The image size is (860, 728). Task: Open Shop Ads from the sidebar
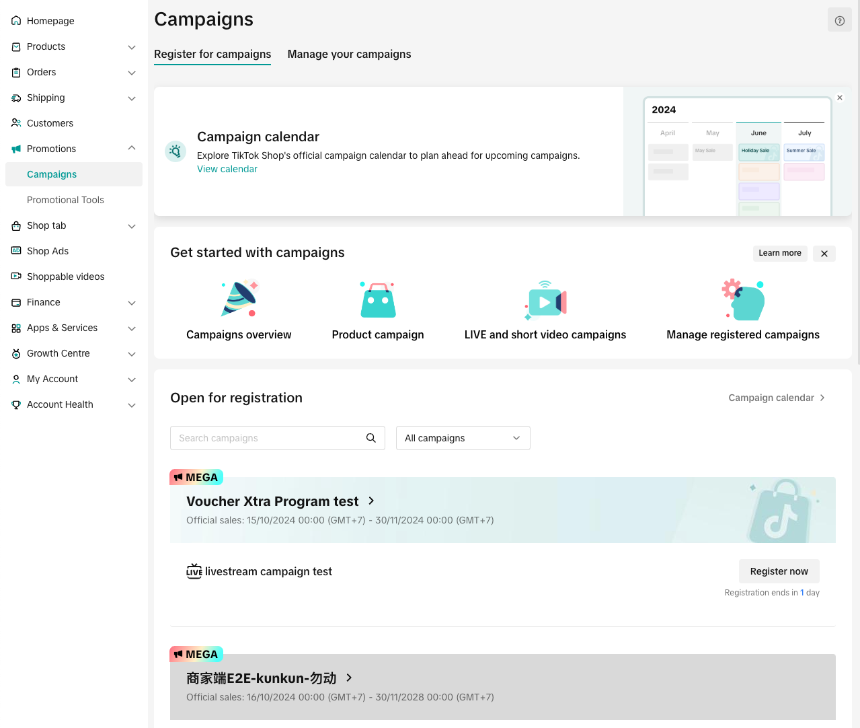click(x=48, y=251)
